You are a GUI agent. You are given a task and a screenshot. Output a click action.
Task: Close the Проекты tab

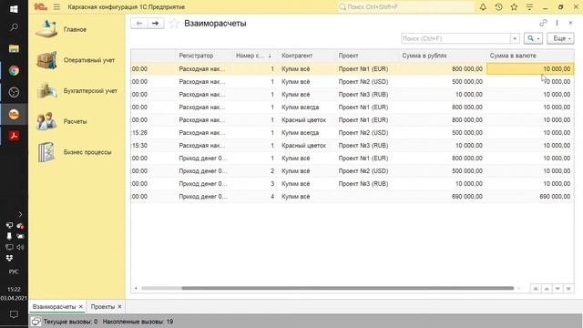119,307
